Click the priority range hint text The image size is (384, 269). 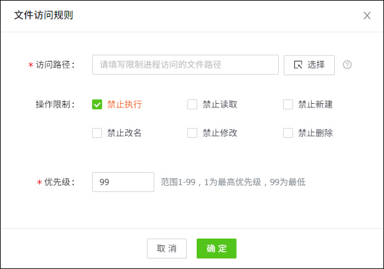pyautogui.click(x=233, y=182)
